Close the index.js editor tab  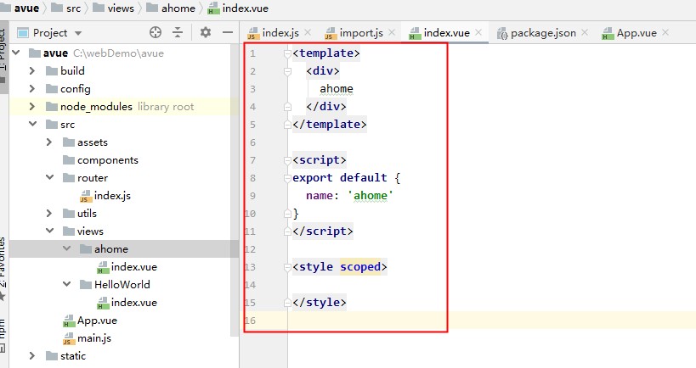(308, 32)
